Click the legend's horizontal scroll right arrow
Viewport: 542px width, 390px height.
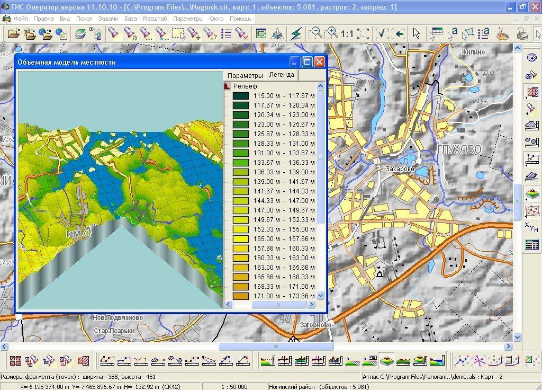311,305
